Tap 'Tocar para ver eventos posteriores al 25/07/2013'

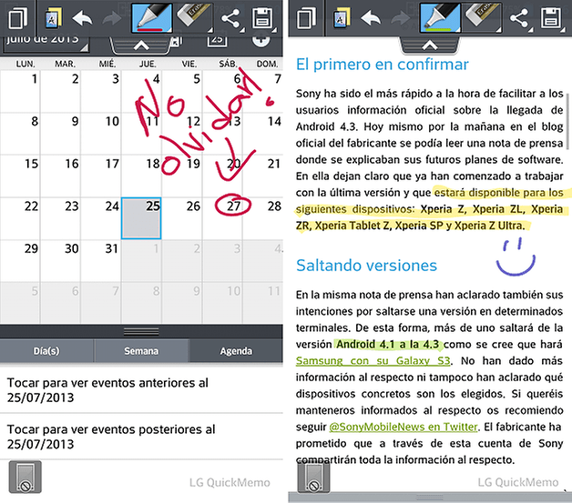[141, 437]
